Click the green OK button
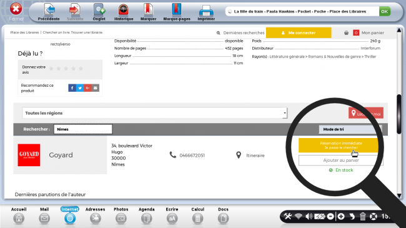This screenshot has width=406, height=228. tap(385, 11)
